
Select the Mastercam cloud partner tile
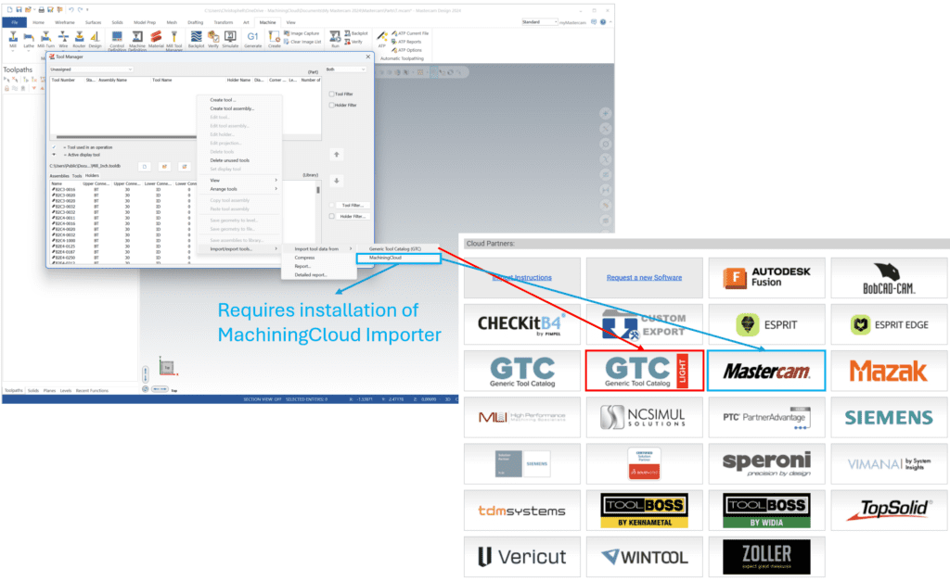tap(766, 371)
